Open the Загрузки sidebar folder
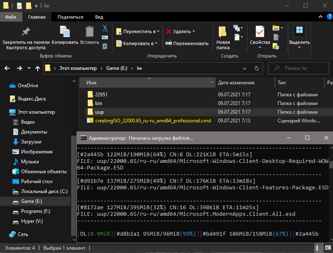The width and height of the screenshot is (333, 253). pos(31,142)
